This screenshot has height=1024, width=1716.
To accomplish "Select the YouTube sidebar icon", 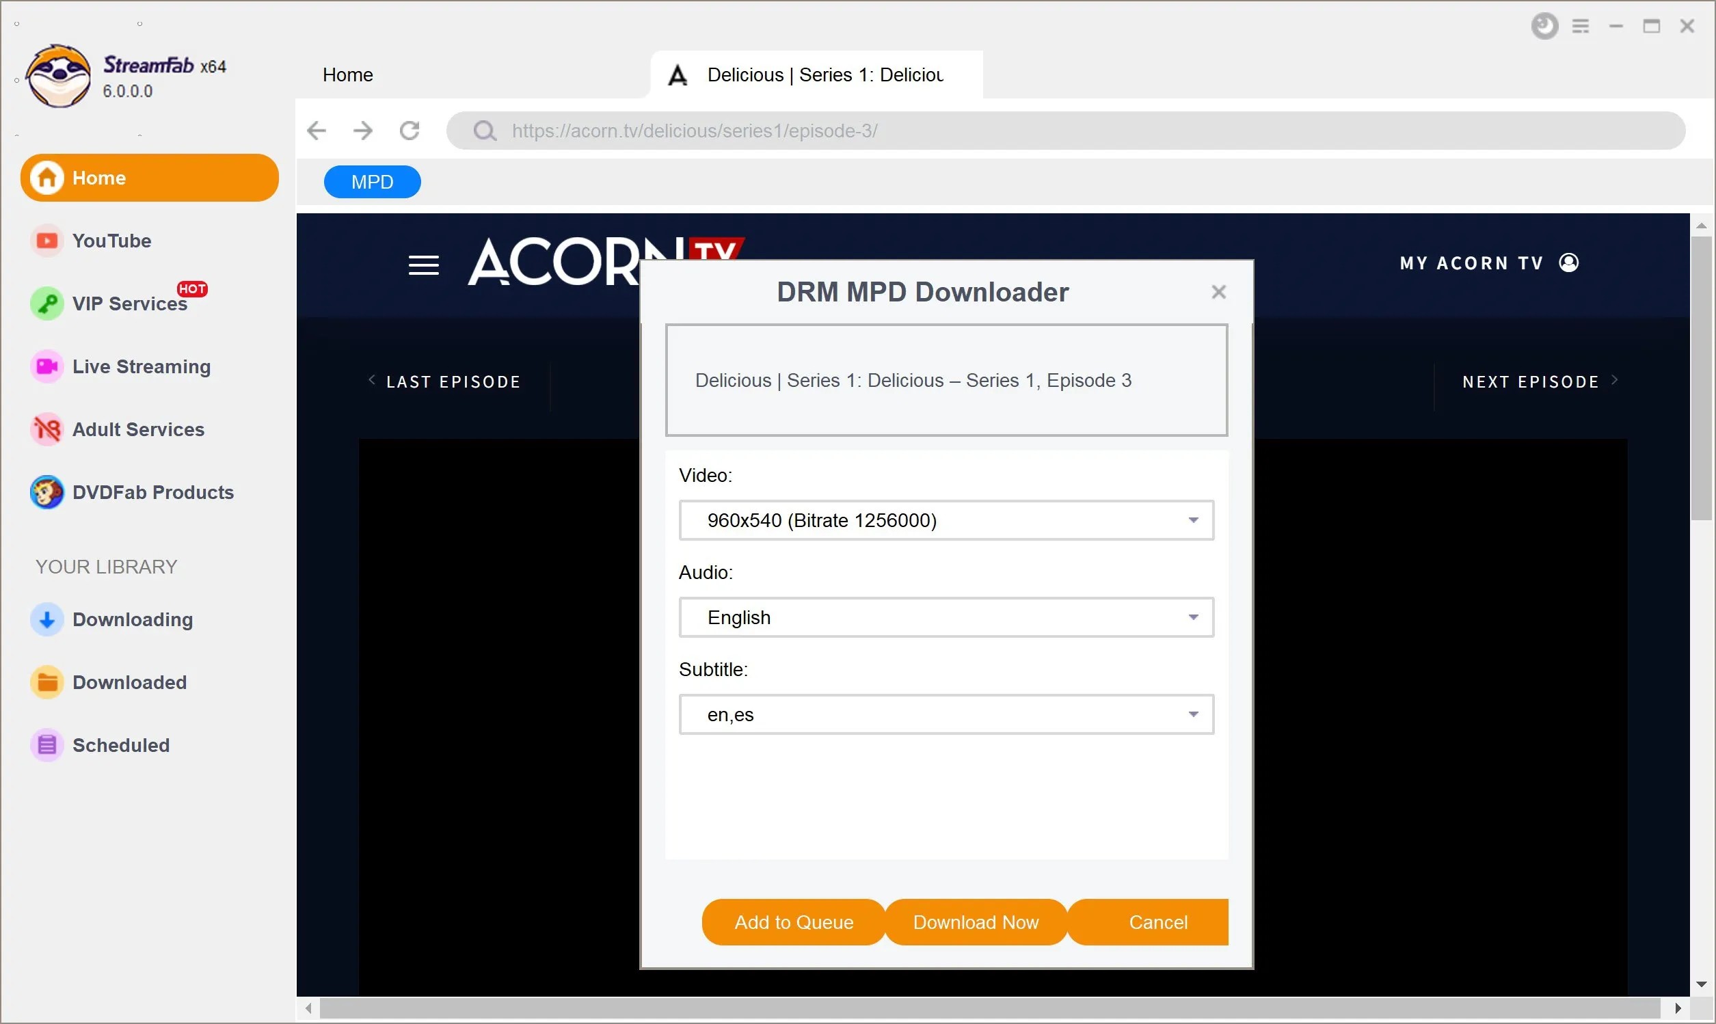I will pos(45,240).
